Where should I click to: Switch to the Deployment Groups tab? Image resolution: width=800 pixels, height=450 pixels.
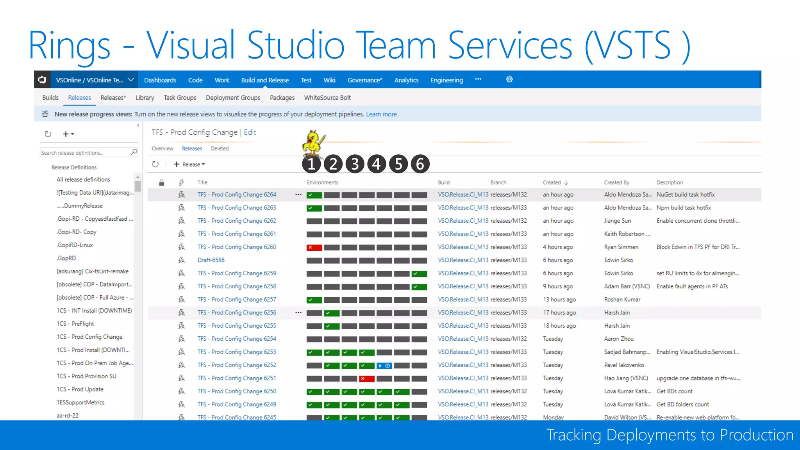pos(233,98)
